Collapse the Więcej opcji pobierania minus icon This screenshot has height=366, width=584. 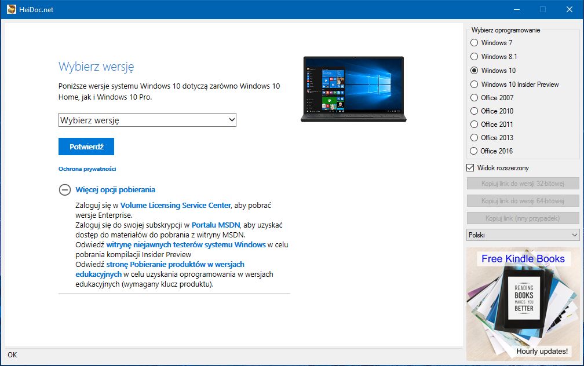65,190
